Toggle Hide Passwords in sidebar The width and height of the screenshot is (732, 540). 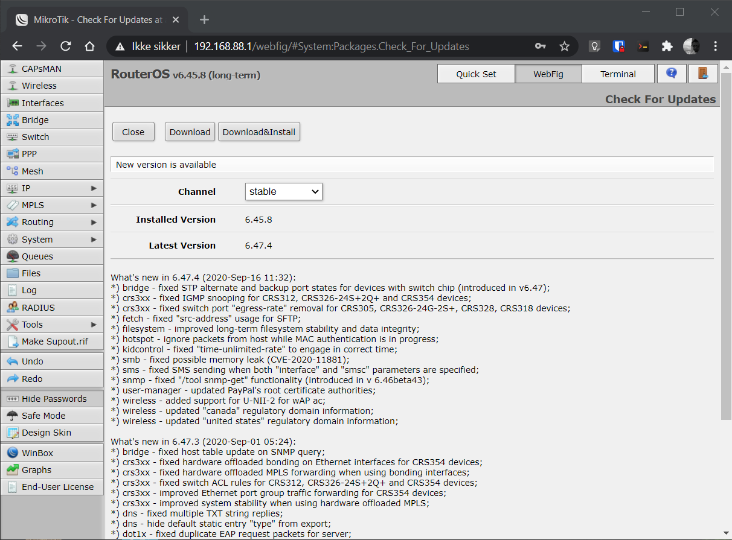[52, 399]
